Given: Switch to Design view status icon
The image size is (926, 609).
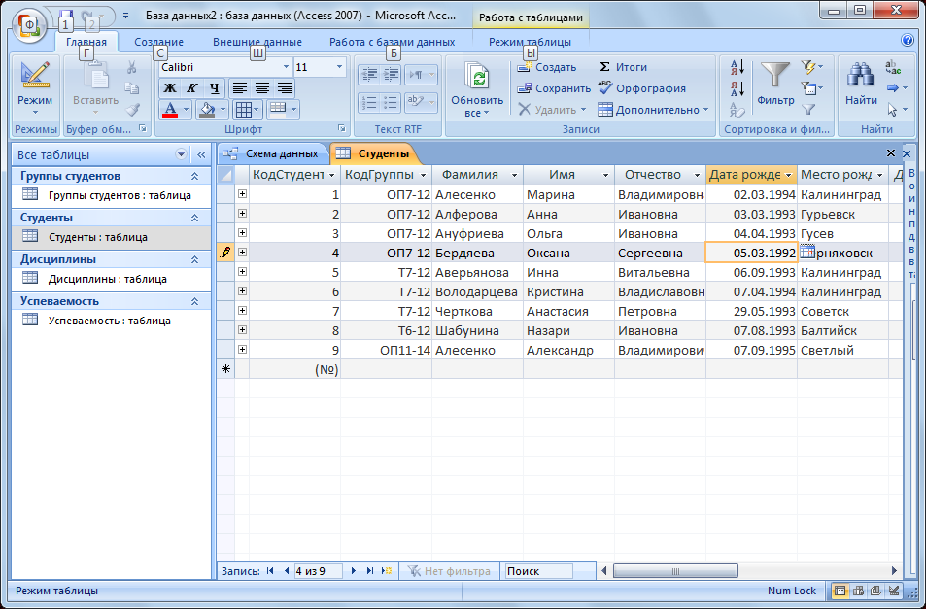Looking at the screenshot, I should [895, 591].
